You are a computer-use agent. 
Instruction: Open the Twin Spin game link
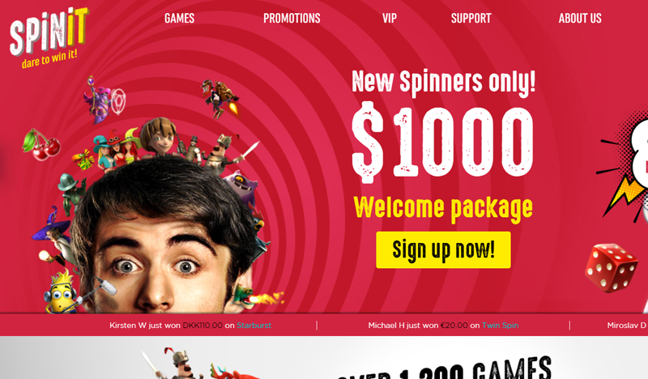tap(500, 326)
